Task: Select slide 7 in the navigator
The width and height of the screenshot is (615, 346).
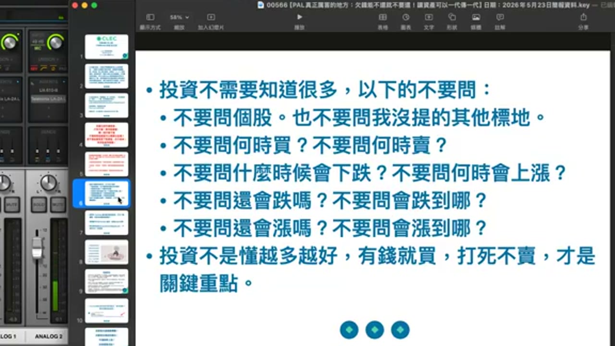Action: click(x=107, y=222)
